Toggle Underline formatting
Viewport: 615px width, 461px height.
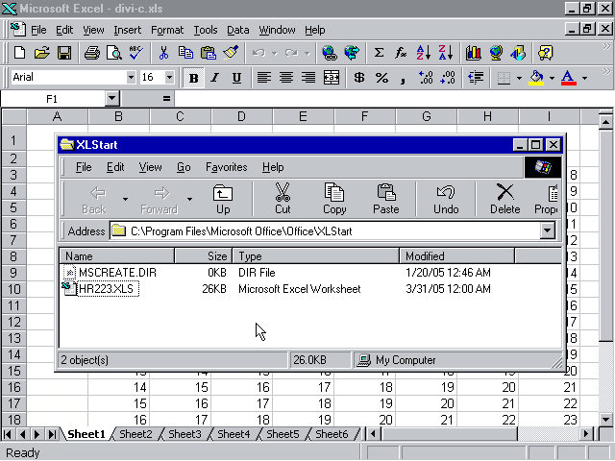[x=234, y=78]
